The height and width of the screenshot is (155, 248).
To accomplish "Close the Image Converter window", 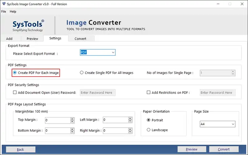I will coord(242,4).
